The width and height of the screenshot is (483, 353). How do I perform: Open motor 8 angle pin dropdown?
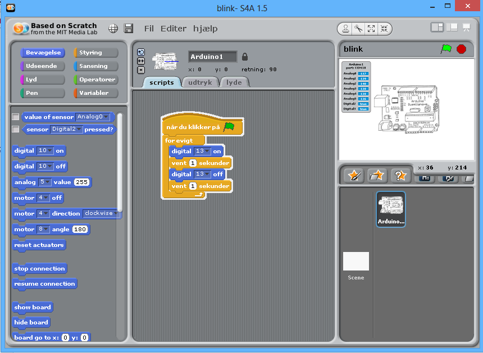(x=43, y=229)
